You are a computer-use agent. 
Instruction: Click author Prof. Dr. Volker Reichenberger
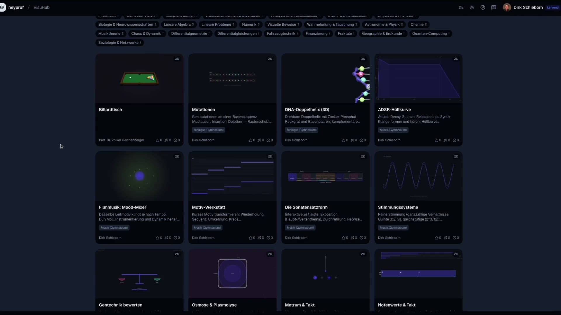(122, 140)
